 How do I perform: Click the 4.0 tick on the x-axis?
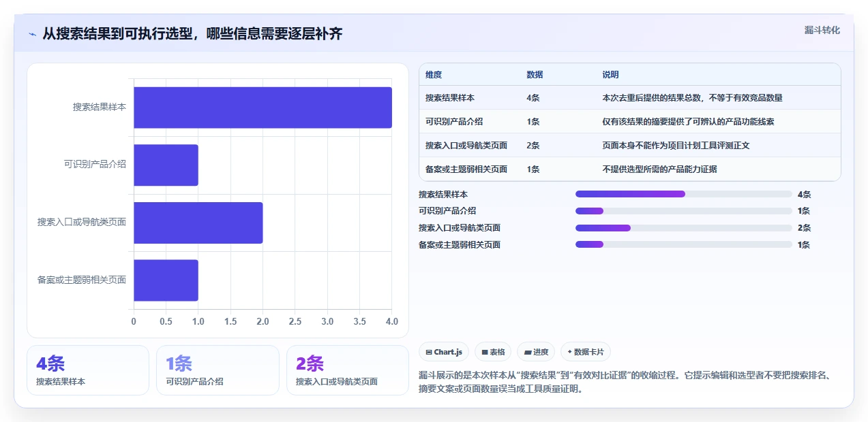click(x=391, y=321)
